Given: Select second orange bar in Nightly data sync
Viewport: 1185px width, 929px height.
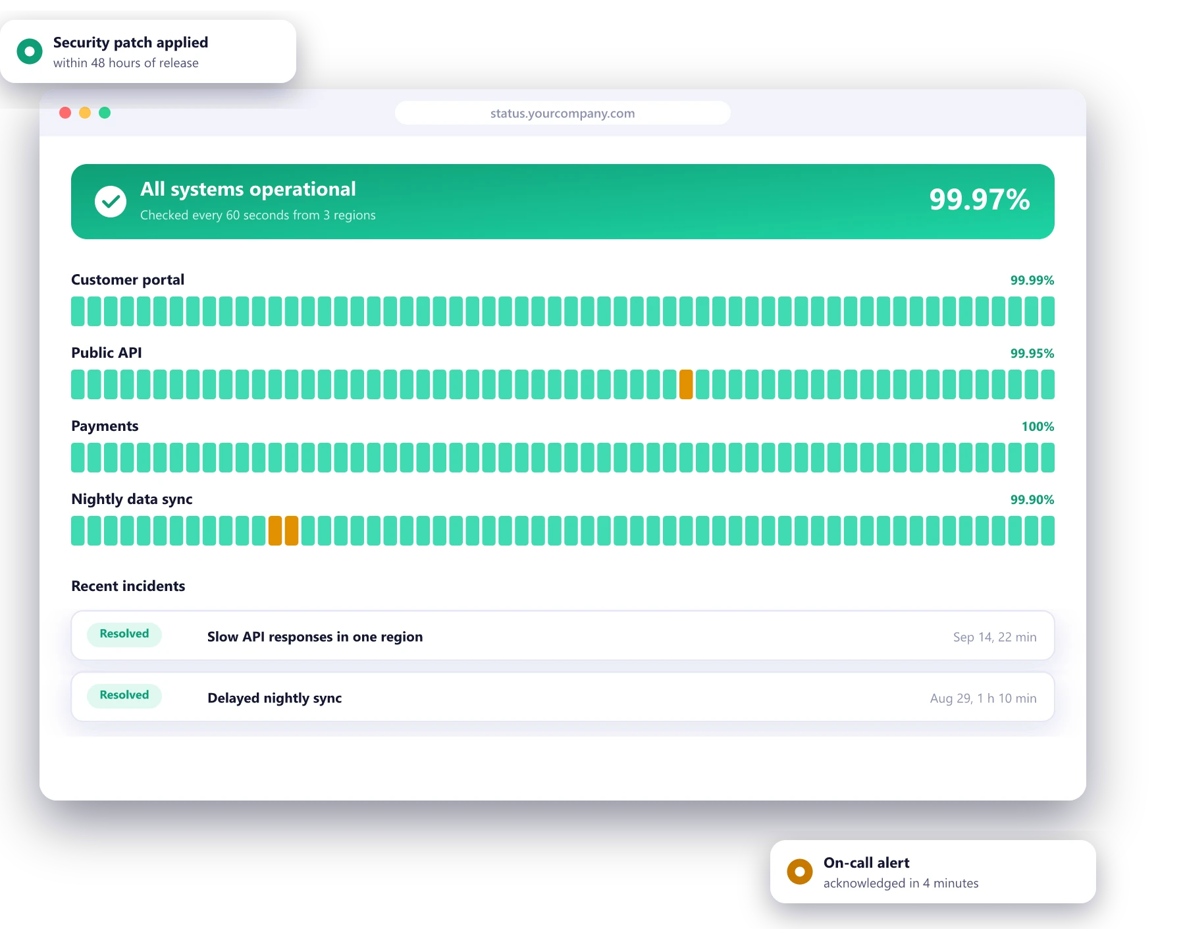Looking at the screenshot, I should point(292,530).
